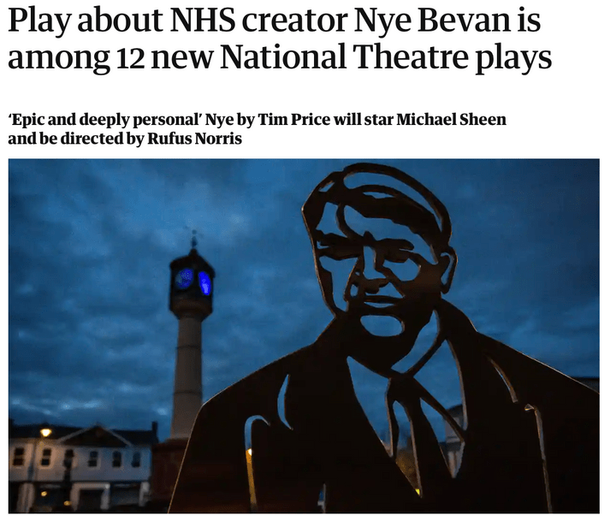Click 'National Theatre' in the headline

(343, 56)
